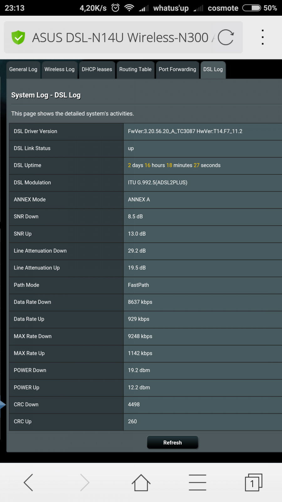282x502 pixels.
Task: Select the 1142 kbps max rate
Action: click(140, 353)
